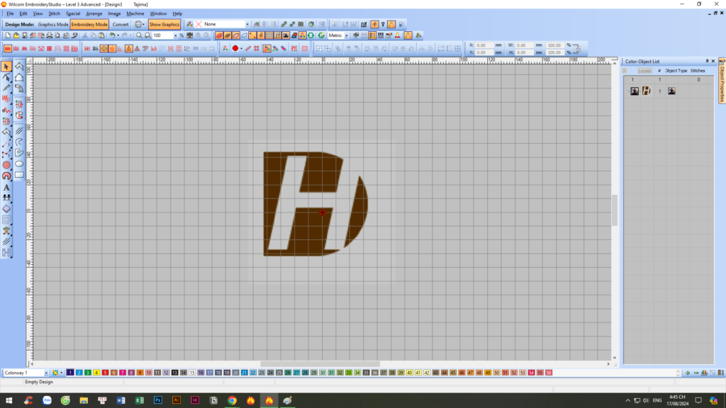Open the Stitch menu
The width and height of the screenshot is (726, 408).
(54, 13)
